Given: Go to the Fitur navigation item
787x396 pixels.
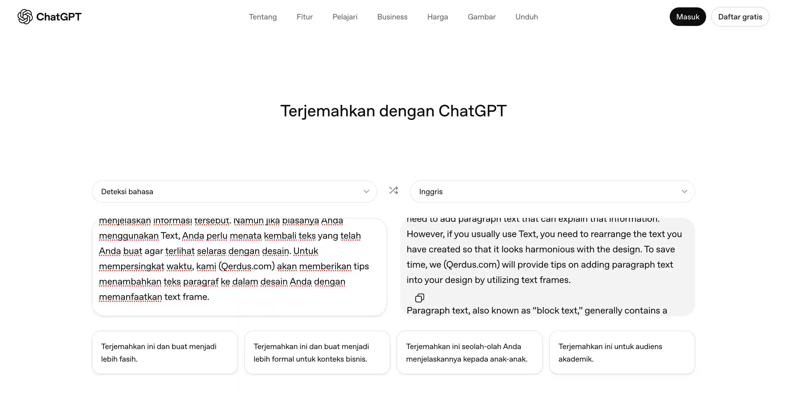Looking at the screenshot, I should click(305, 17).
